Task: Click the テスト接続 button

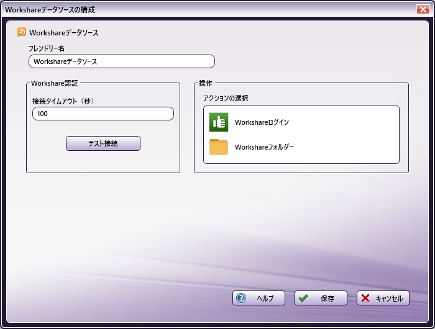Action: coord(103,143)
